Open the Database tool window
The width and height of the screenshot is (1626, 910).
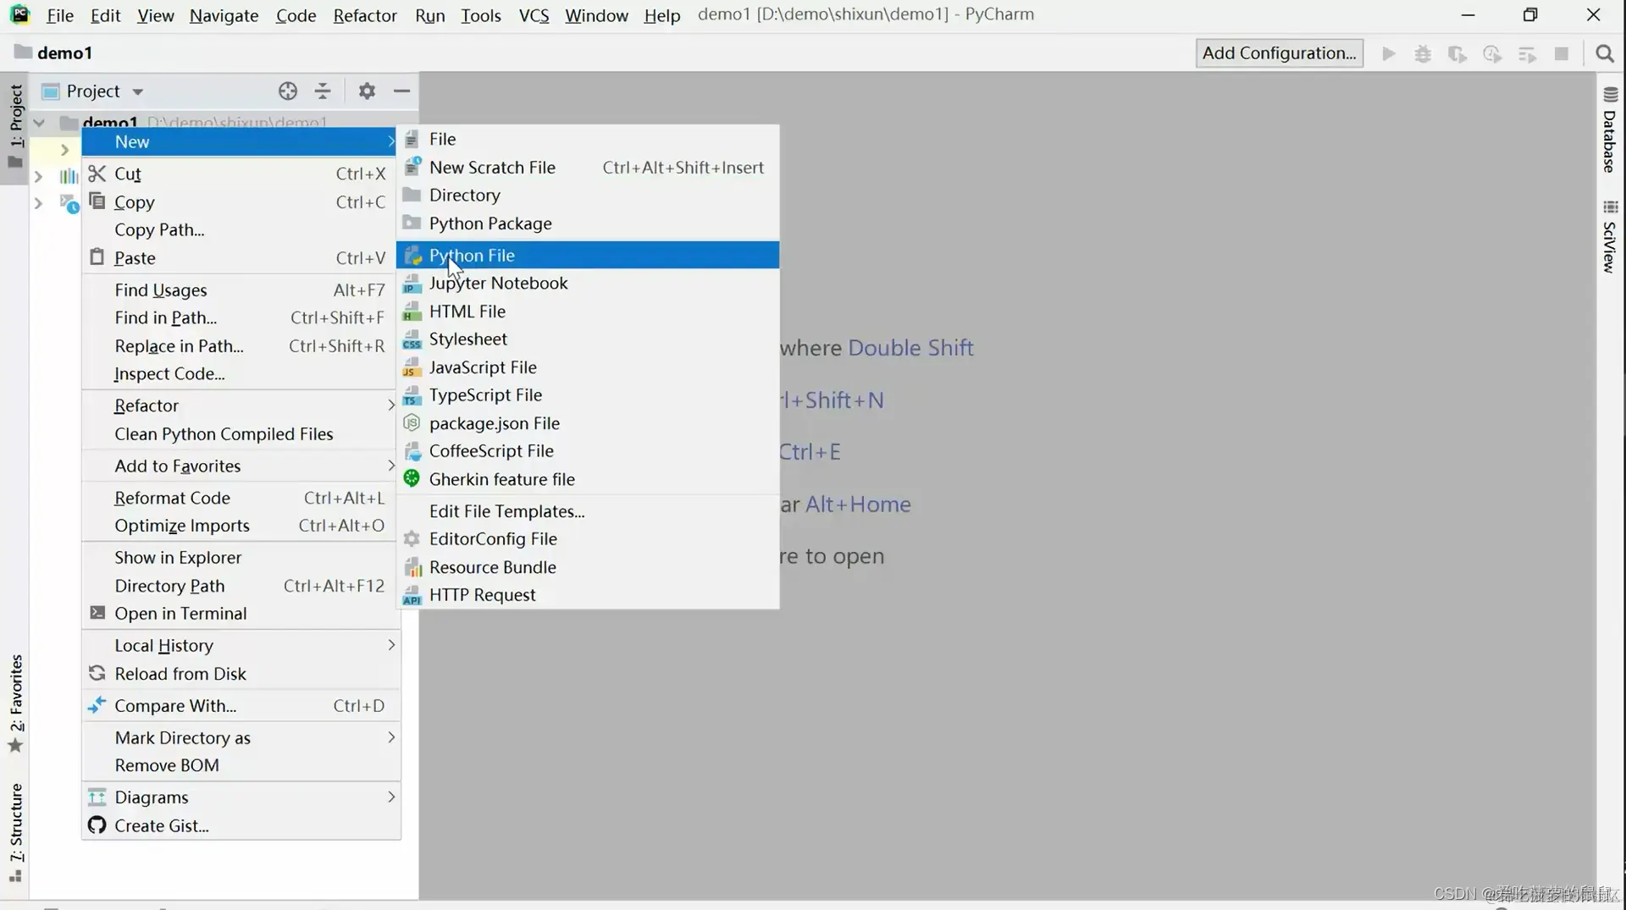click(x=1610, y=130)
